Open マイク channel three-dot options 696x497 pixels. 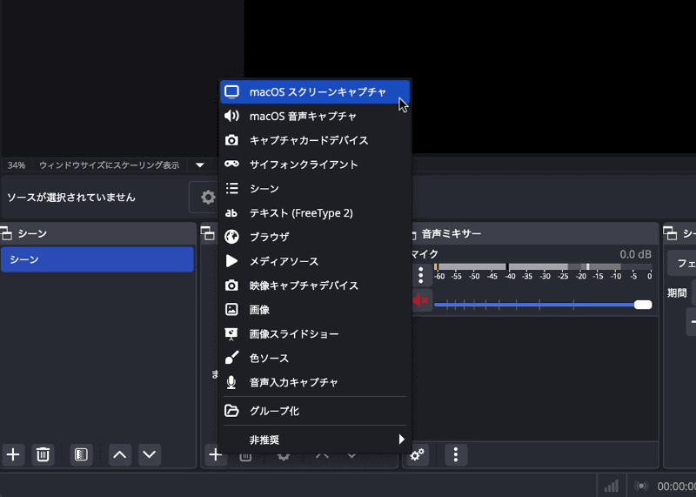click(x=421, y=275)
